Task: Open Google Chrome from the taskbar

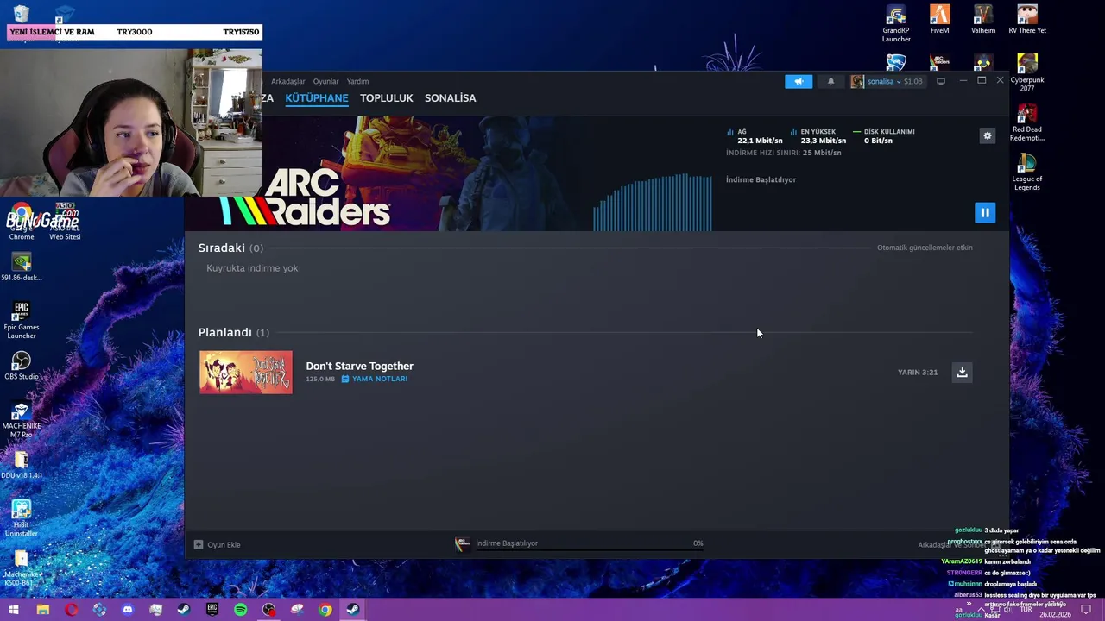Action: [325, 610]
